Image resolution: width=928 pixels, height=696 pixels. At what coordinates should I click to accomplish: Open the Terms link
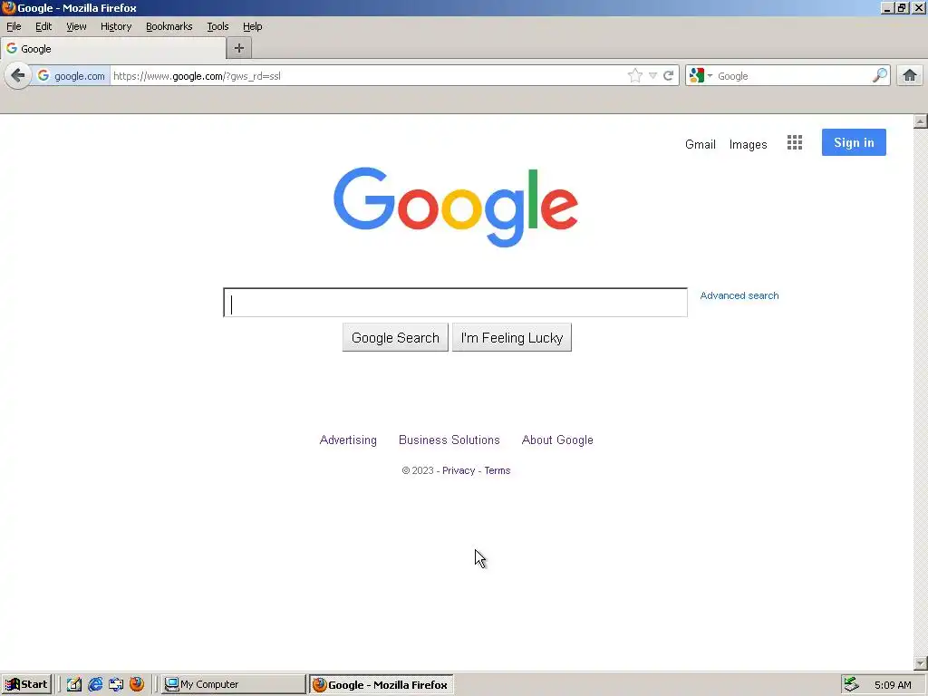[x=498, y=470]
